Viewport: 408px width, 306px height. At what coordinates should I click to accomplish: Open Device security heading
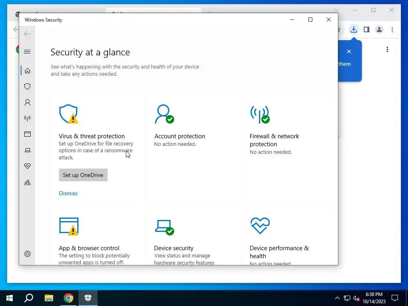(x=174, y=248)
